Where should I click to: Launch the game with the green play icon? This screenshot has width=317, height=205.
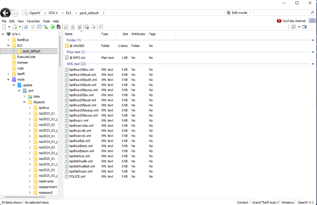coord(53,27)
